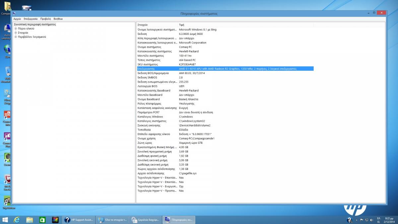398x224 pixels.
Task: Switch to Εργαλεία διαχείρισης taskbar window
Action: pos(146,220)
